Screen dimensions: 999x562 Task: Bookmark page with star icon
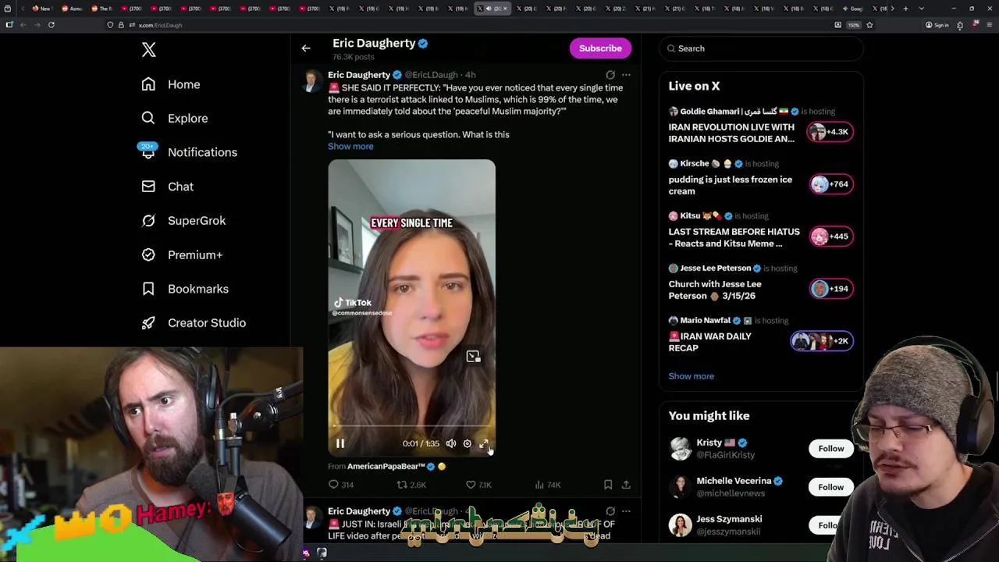tap(869, 25)
